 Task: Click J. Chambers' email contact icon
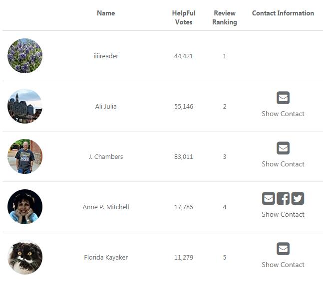(283, 148)
